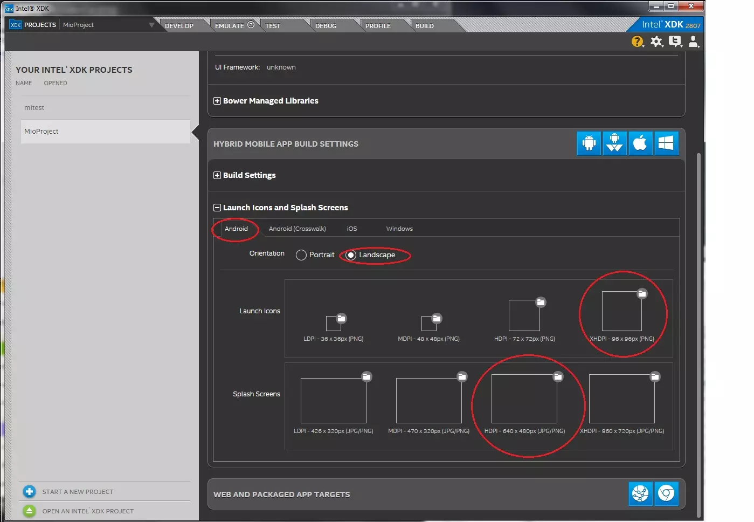The width and height of the screenshot is (754, 522).
Task: Select the Chrome App target icon
Action: coord(666,494)
